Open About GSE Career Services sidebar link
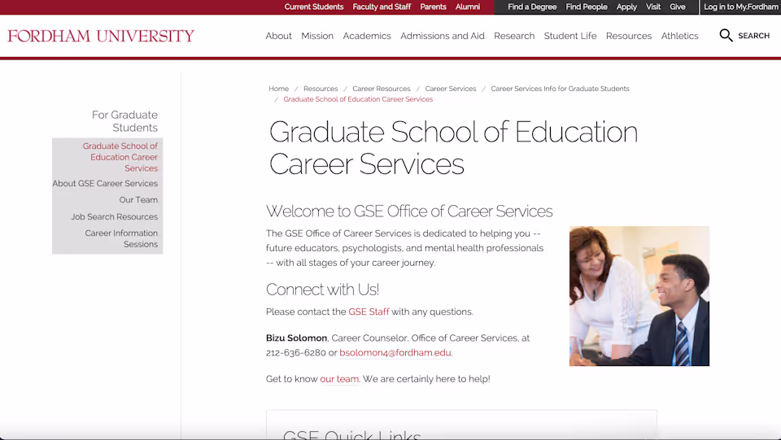Viewport: 781px width, 440px height. click(x=105, y=183)
